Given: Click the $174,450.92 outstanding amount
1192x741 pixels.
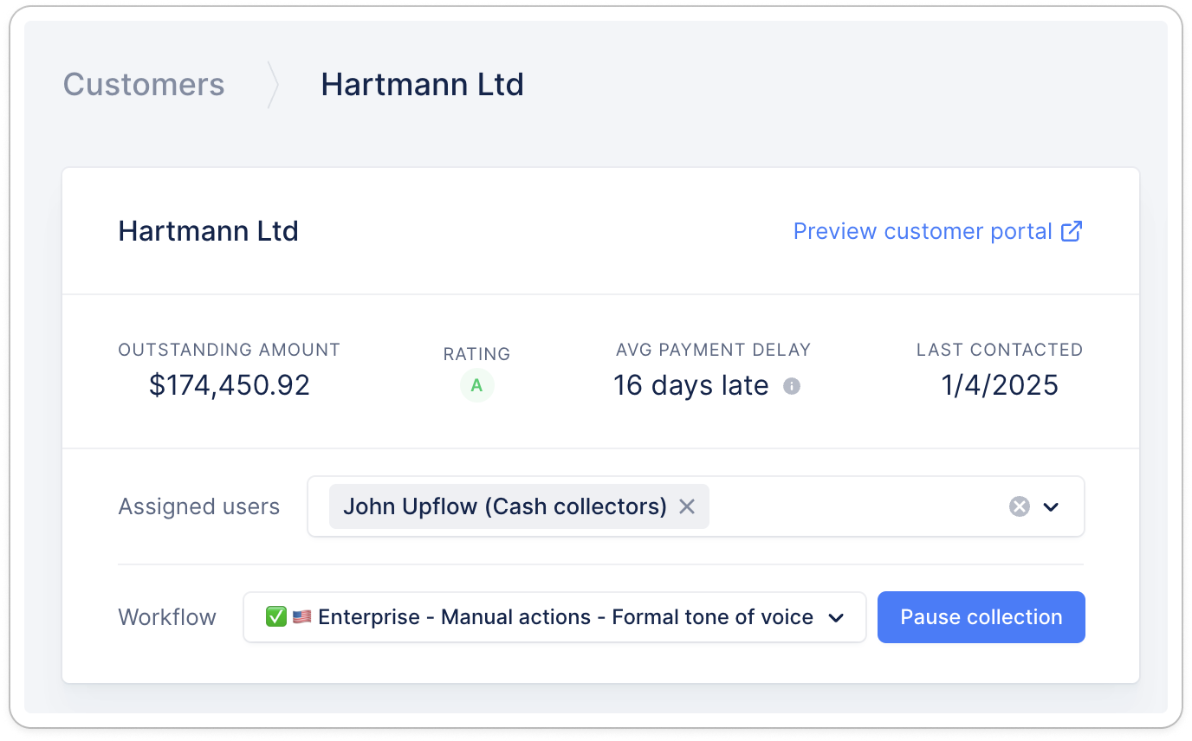Looking at the screenshot, I should [x=230, y=385].
